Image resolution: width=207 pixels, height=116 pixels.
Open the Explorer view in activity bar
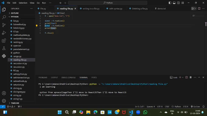click(x=4, y=9)
